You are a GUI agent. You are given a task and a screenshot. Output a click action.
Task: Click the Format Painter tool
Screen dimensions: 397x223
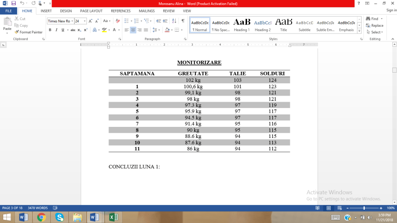pos(29,32)
